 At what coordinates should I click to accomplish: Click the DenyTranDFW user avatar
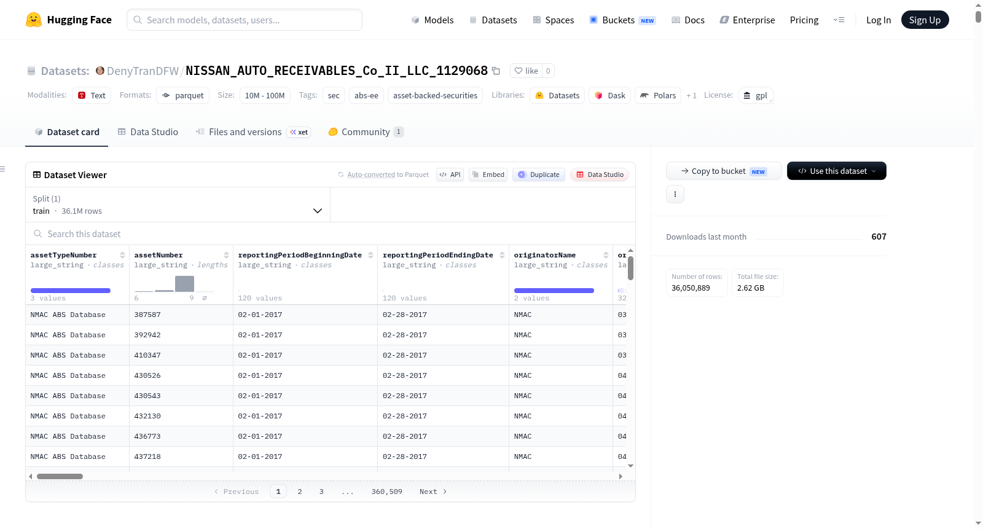[x=100, y=71]
